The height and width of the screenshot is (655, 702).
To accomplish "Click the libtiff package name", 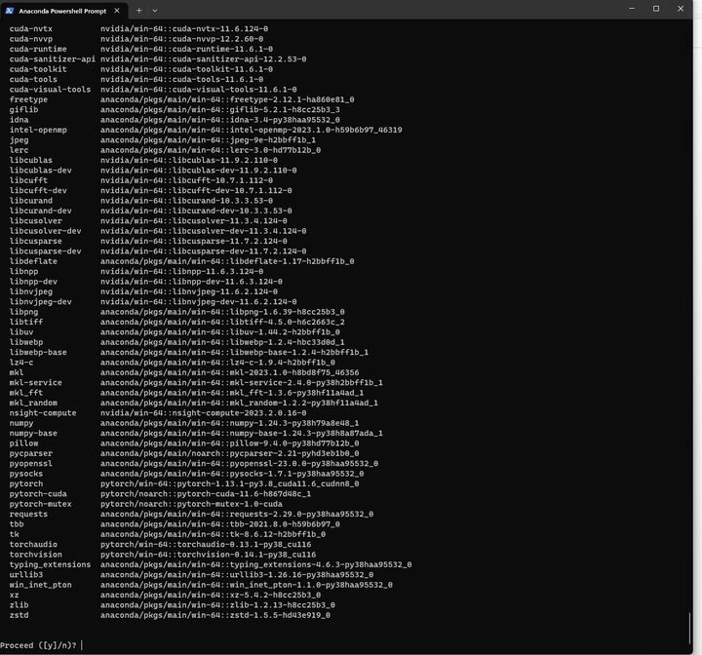I will point(26,322).
